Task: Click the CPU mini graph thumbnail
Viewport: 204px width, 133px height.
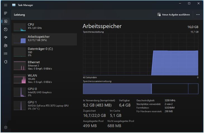Action: (x=20, y=27)
